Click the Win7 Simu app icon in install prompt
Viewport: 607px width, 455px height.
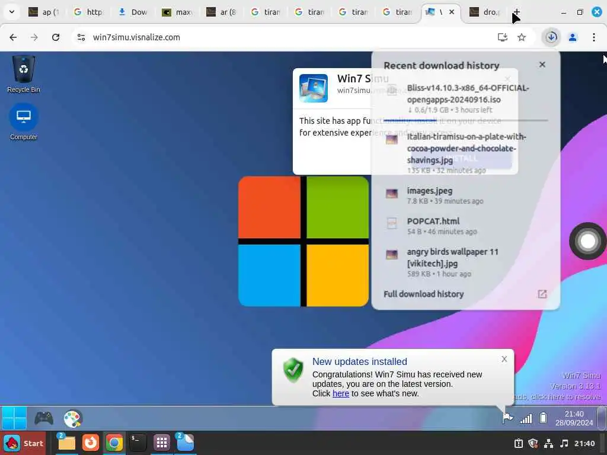pyautogui.click(x=314, y=88)
